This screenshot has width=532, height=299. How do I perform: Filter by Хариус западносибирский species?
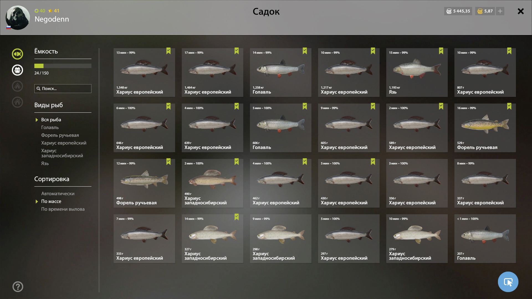62,153
